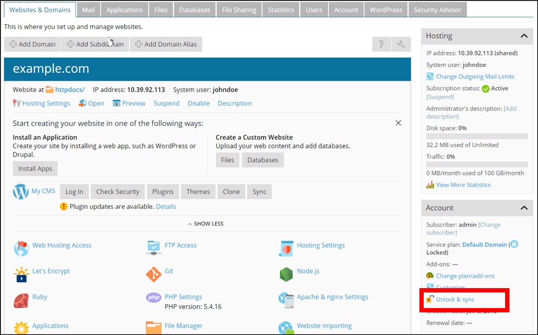Collapse the Account sidebar panel
Viewport: 538px width, 335px height.
pyautogui.click(x=523, y=208)
